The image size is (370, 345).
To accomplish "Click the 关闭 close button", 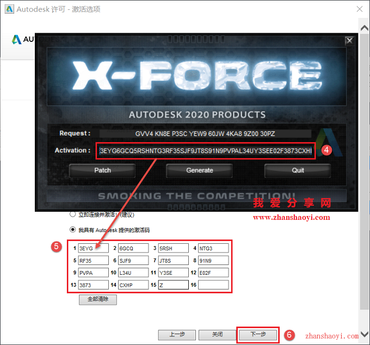I will click(217, 334).
